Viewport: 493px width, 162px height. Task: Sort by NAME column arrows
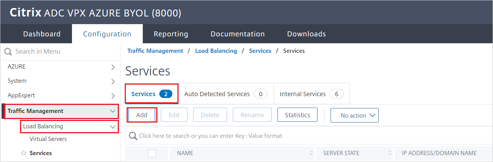311,153
